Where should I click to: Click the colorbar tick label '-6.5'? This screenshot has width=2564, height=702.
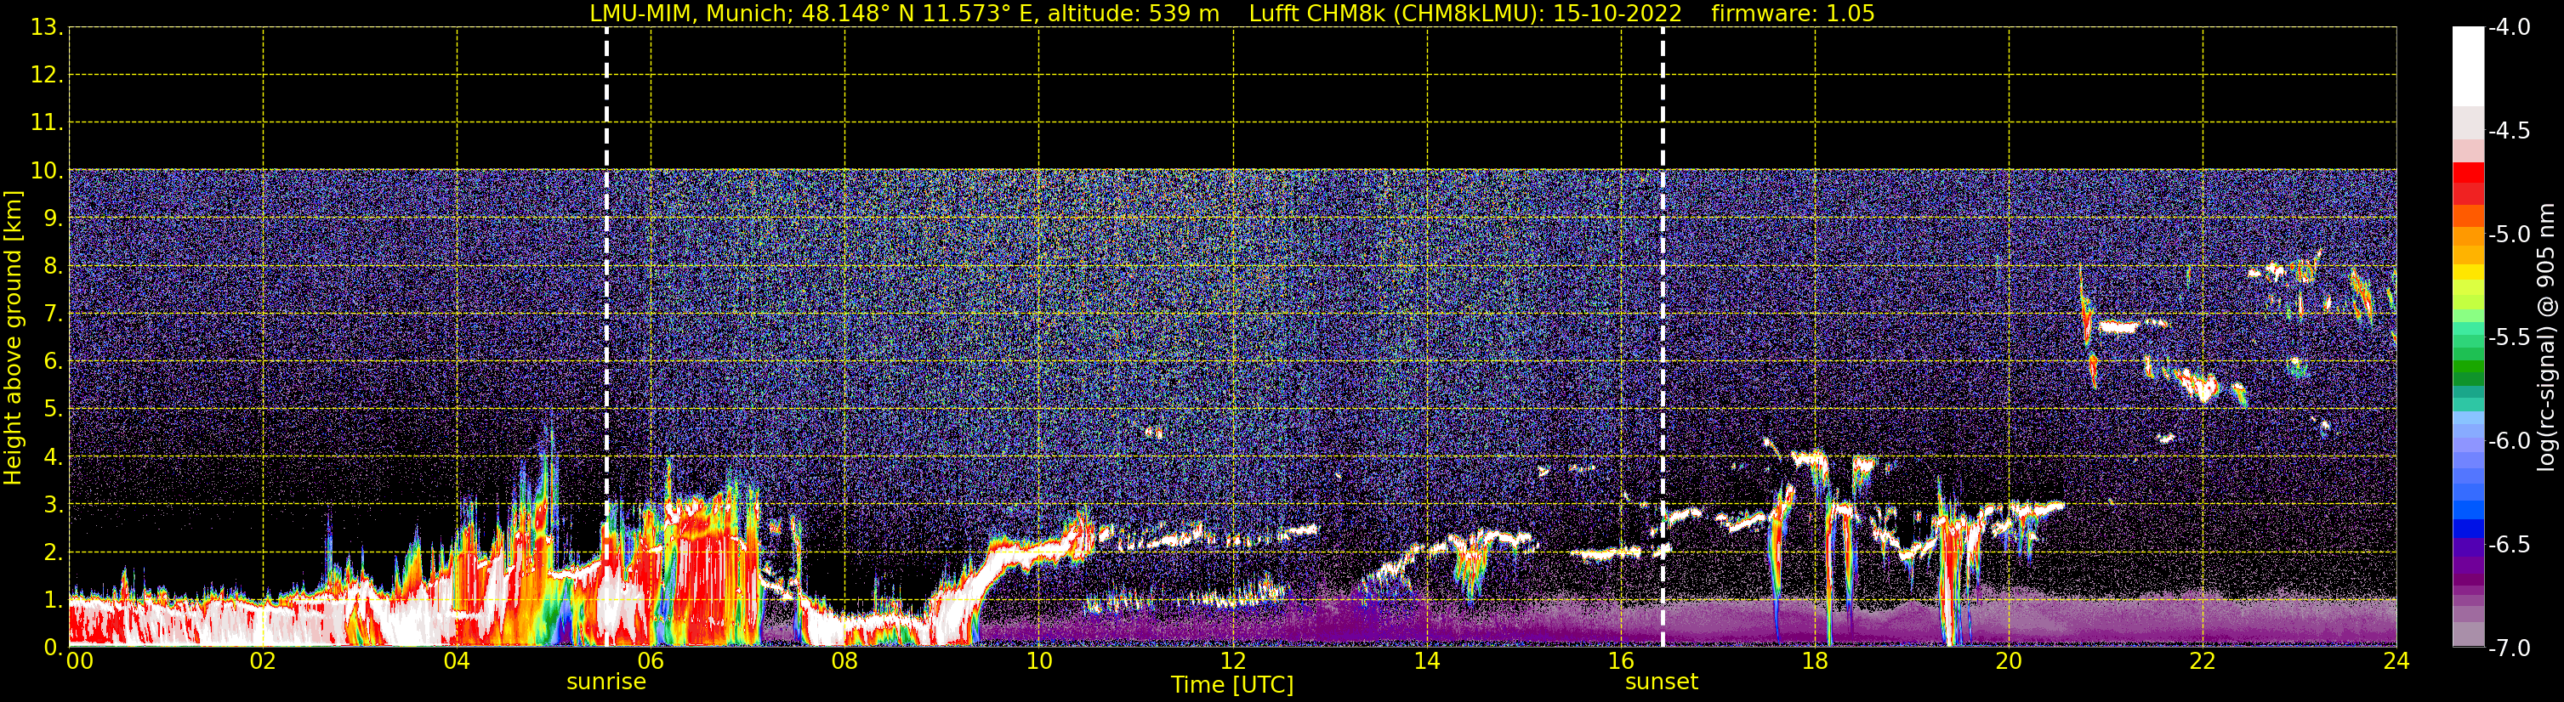point(2510,544)
